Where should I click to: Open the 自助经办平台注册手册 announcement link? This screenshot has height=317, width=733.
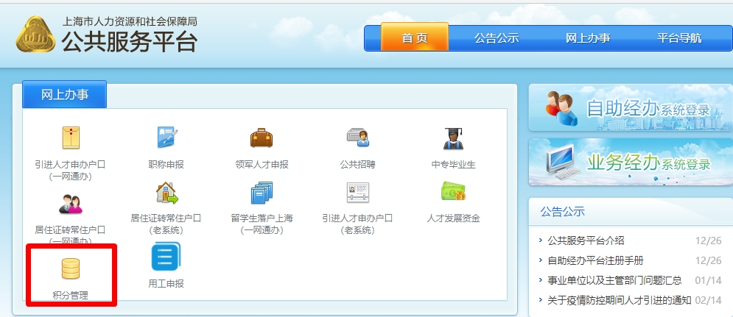(x=595, y=260)
